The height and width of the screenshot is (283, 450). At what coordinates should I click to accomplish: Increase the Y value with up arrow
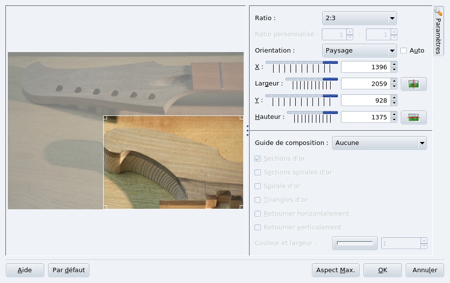(394, 98)
